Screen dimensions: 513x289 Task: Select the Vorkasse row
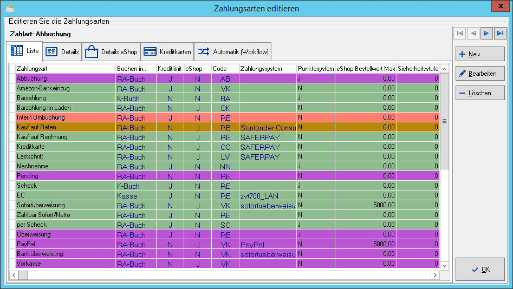point(228,264)
